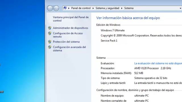
Task: Click the Edición de Windows section header
Action: click(x=108, y=25)
